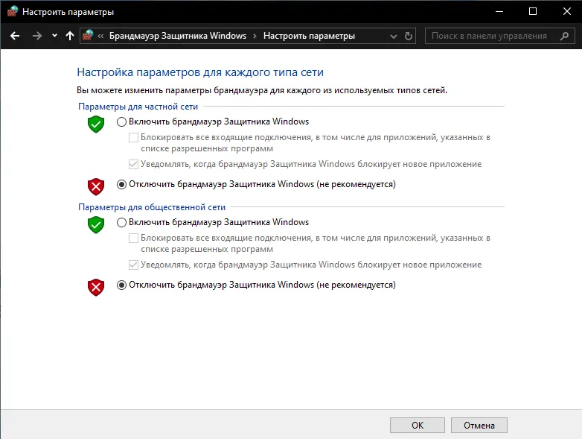Refresh the address bar location
The width and height of the screenshot is (582, 439).
point(409,36)
